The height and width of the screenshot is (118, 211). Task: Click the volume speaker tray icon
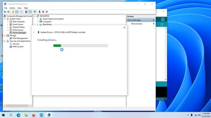click(199, 115)
